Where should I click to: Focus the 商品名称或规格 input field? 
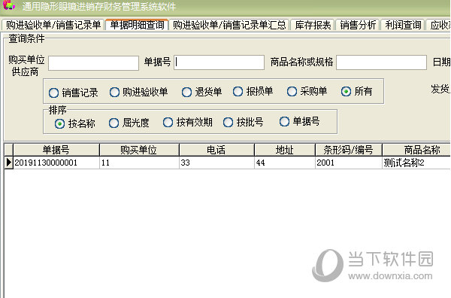point(381,62)
